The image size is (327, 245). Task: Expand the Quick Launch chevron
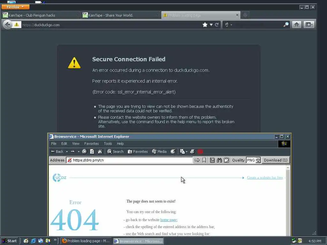55,240
